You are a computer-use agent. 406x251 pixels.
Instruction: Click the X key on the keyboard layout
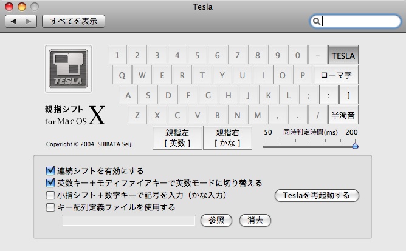(157, 115)
